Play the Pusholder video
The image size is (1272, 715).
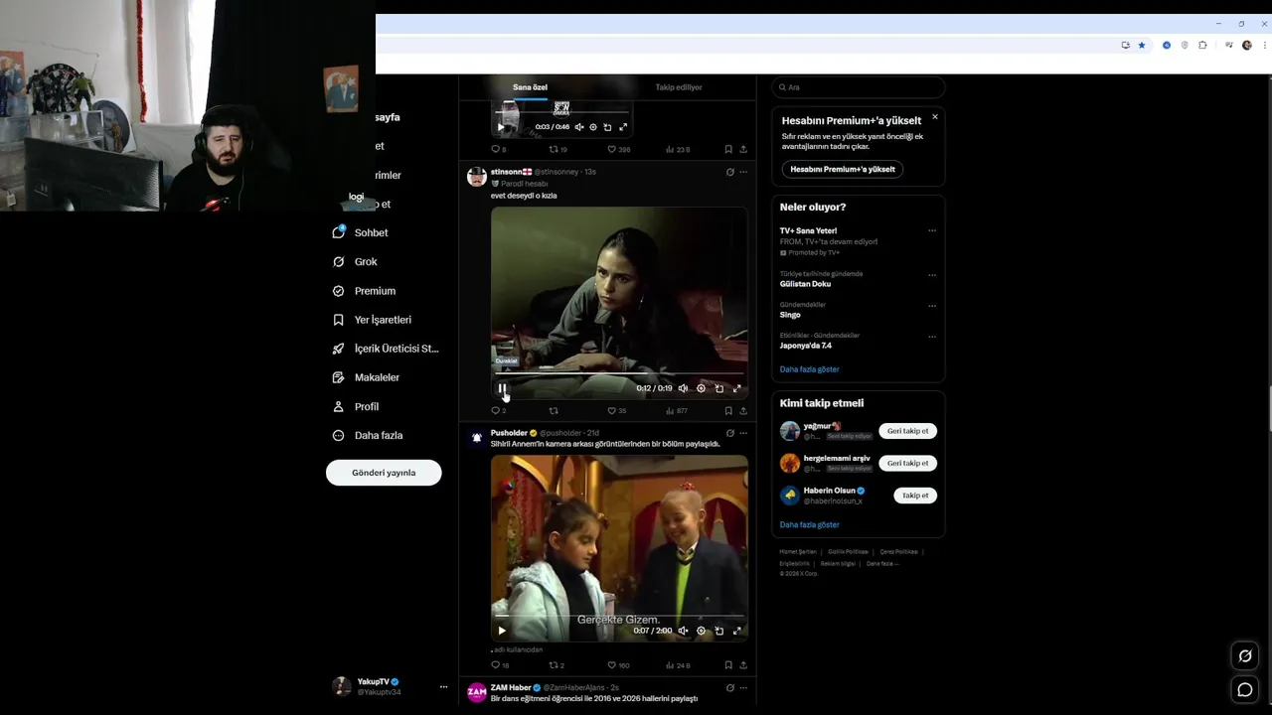[502, 631]
